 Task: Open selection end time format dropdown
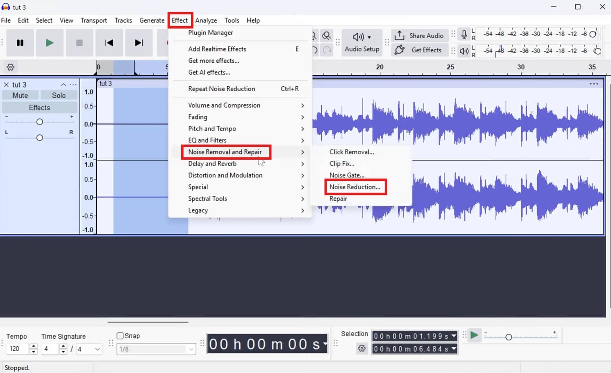pyautogui.click(x=454, y=349)
